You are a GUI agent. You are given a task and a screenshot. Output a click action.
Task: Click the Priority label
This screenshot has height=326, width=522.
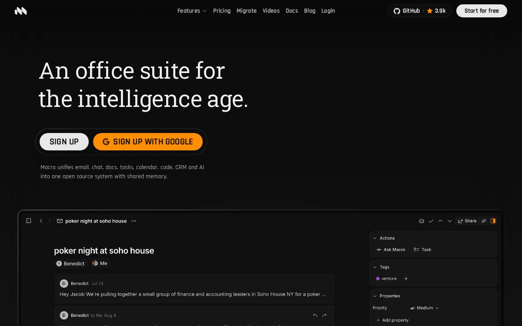pos(380,308)
